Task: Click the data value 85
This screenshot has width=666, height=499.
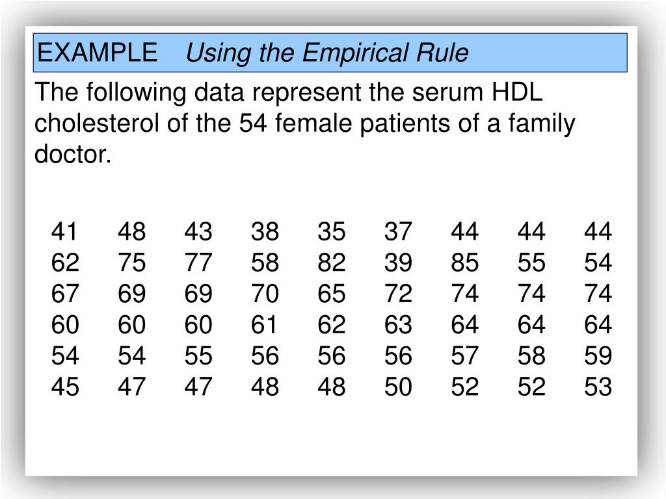Action: pos(464,262)
